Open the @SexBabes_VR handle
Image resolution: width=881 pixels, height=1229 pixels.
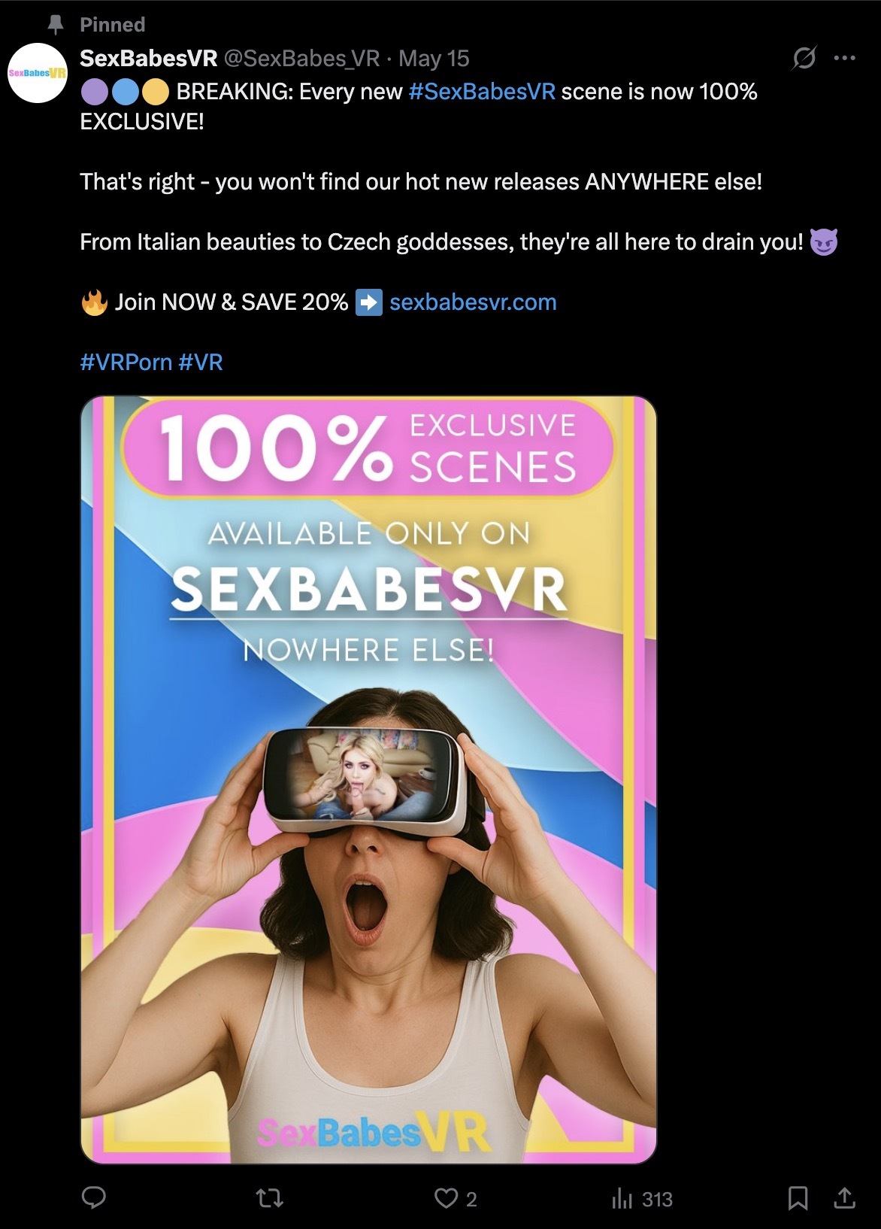click(301, 59)
